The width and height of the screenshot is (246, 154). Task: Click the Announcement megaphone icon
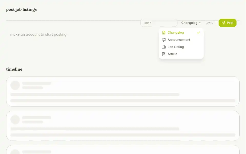click(x=164, y=40)
